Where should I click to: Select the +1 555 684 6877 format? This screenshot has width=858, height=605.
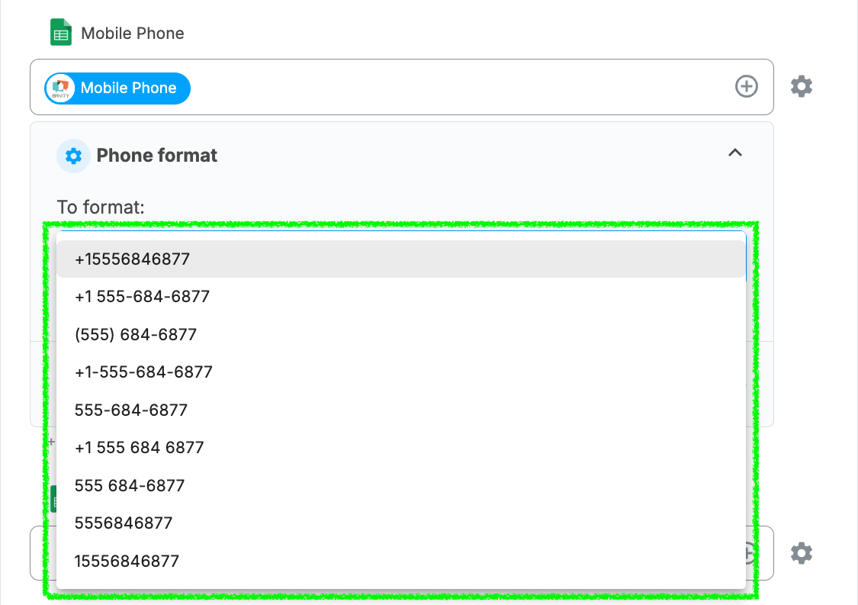coord(140,448)
